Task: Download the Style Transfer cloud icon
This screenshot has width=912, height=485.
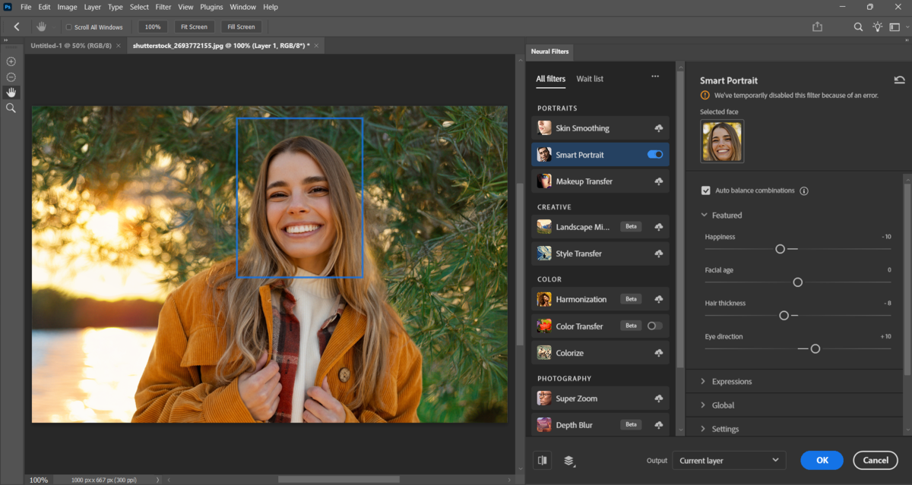Action: (658, 254)
